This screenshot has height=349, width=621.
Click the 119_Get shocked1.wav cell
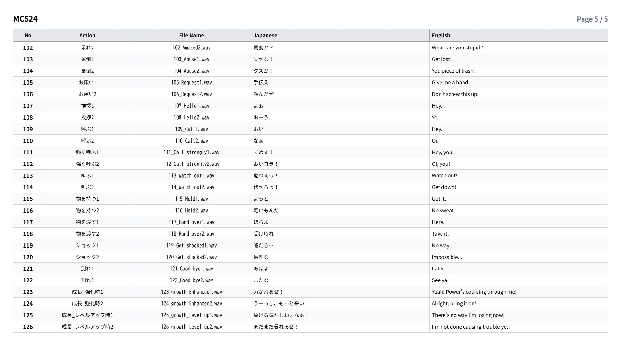pyautogui.click(x=191, y=245)
